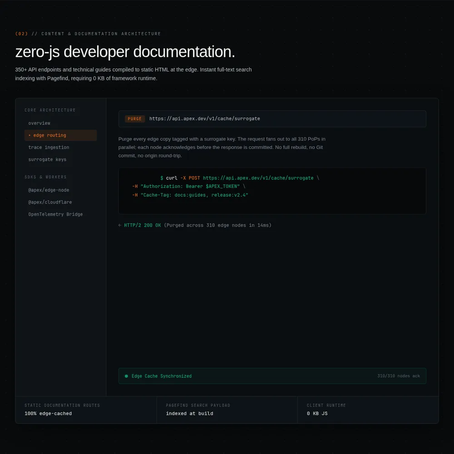Click the SDKS & WORKERS section heading
The width and height of the screenshot is (454, 454).
coord(45,177)
